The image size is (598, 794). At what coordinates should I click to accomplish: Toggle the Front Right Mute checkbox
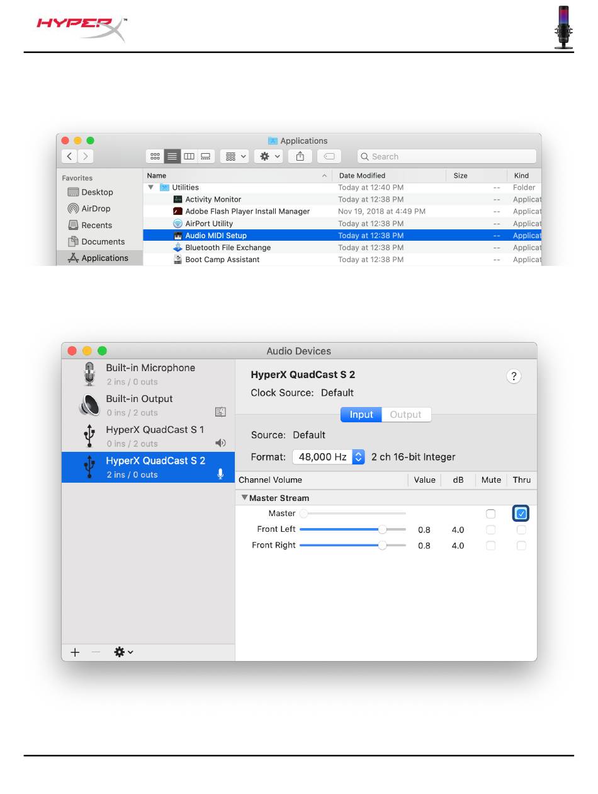pyautogui.click(x=491, y=545)
